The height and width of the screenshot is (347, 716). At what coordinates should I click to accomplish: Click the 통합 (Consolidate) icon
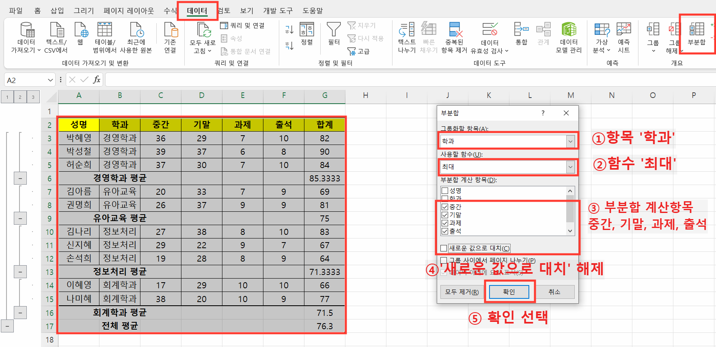pos(521,30)
